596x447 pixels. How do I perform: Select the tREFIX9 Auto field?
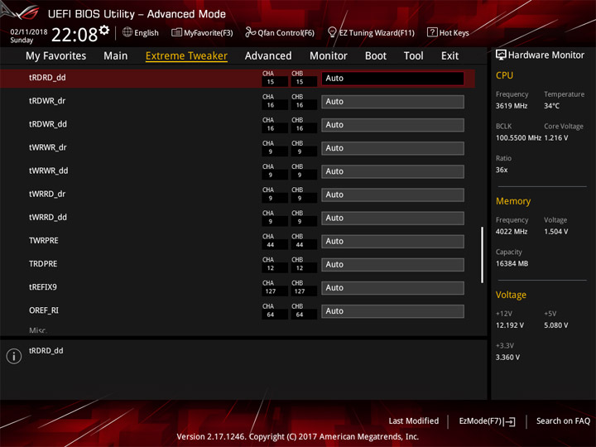pos(392,288)
